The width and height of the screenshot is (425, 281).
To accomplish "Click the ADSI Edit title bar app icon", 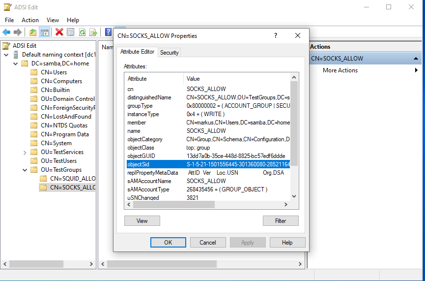I will pos(8,7).
